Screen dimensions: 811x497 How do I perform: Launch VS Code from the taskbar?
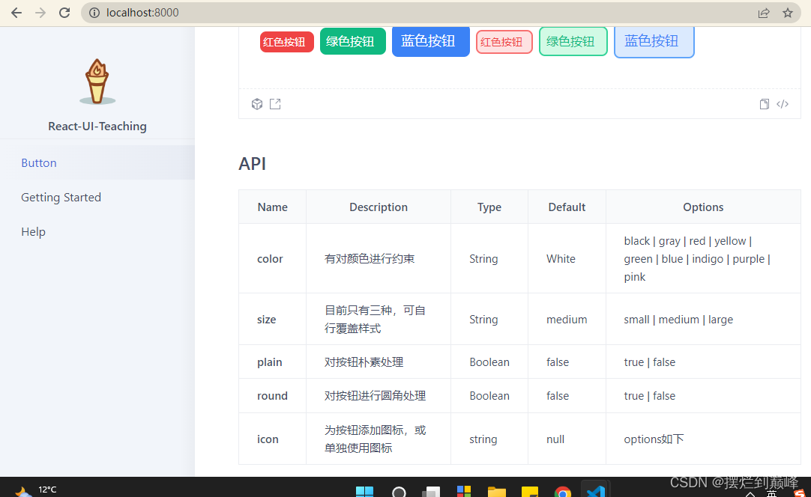pos(595,491)
